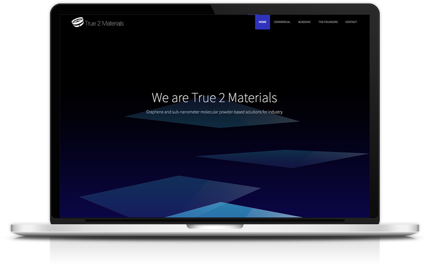Click the "True 2 Materials" logo text

[104, 23]
